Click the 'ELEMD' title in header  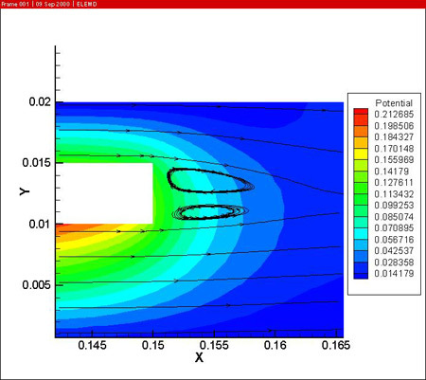click(x=87, y=4)
